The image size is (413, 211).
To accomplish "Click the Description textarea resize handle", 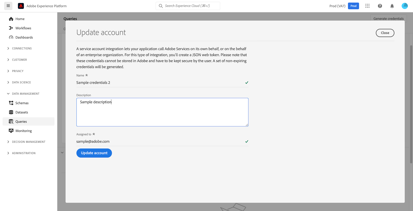I will point(247,125).
